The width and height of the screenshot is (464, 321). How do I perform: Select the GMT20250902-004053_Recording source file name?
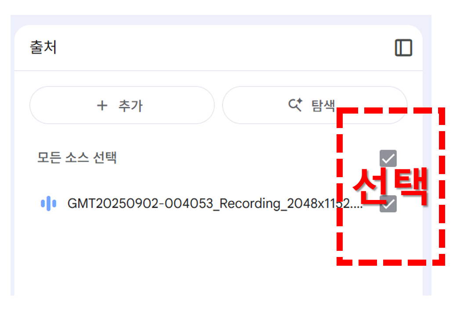coord(215,203)
